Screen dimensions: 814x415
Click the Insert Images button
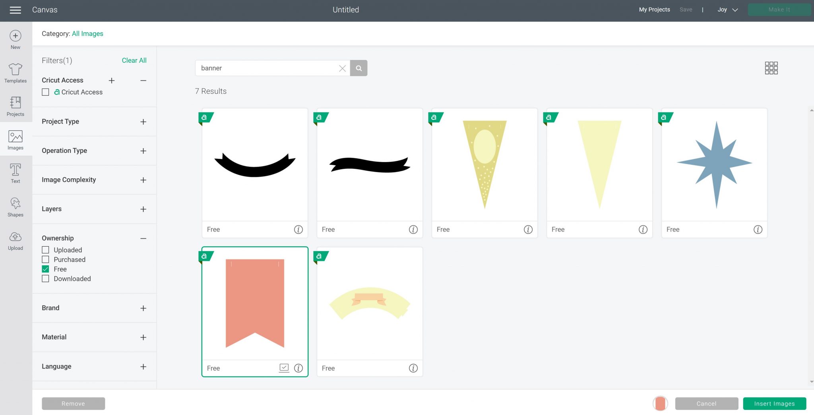coord(774,403)
